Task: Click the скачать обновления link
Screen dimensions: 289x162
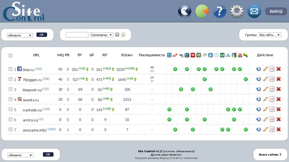Action: [179, 151]
